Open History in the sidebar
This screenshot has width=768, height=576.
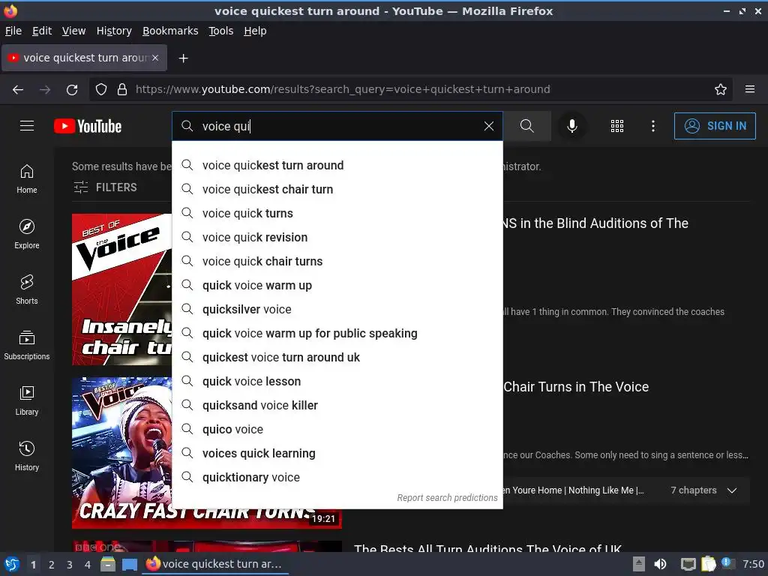point(27,456)
